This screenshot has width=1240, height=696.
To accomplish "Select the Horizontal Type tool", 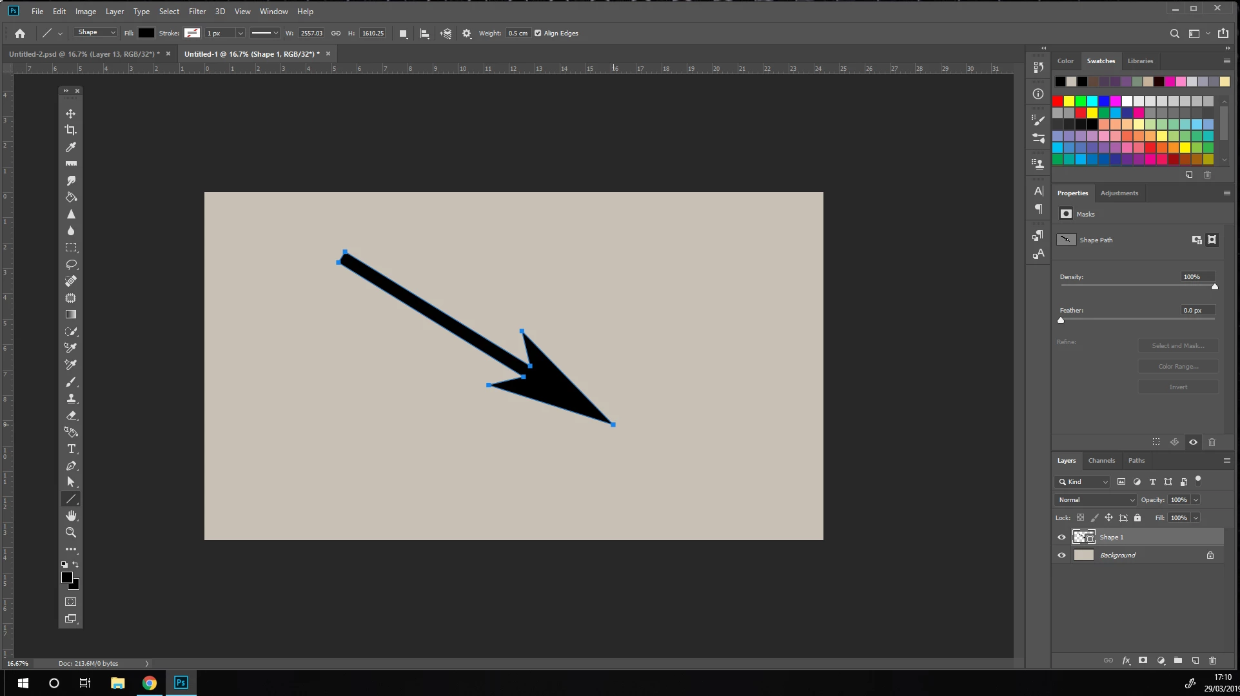I will 71,449.
